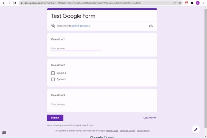Click the vertical page scrollbar
The width and height of the screenshot is (207, 138).
[x=206, y=68]
